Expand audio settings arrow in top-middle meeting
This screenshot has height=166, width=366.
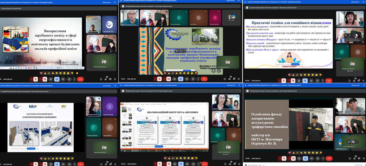[155, 79]
